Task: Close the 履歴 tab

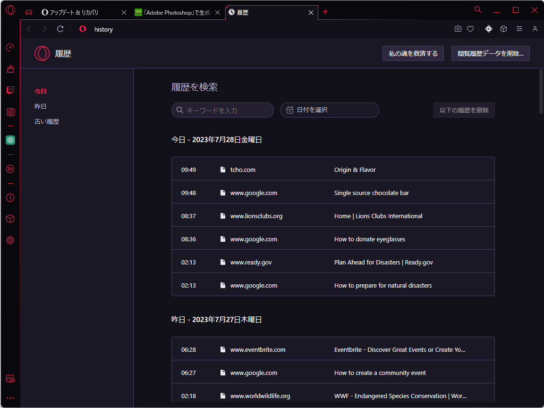Action: [x=311, y=12]
